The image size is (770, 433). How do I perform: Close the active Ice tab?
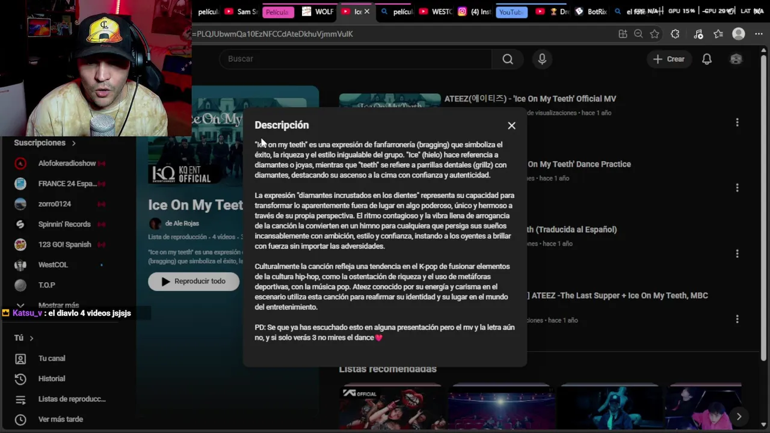367,11
